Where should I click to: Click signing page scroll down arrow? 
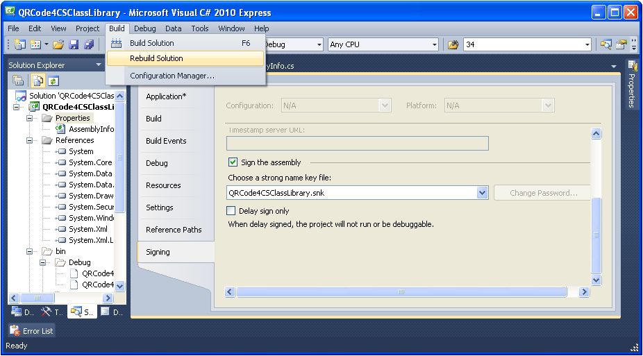[x=596, y=280]
